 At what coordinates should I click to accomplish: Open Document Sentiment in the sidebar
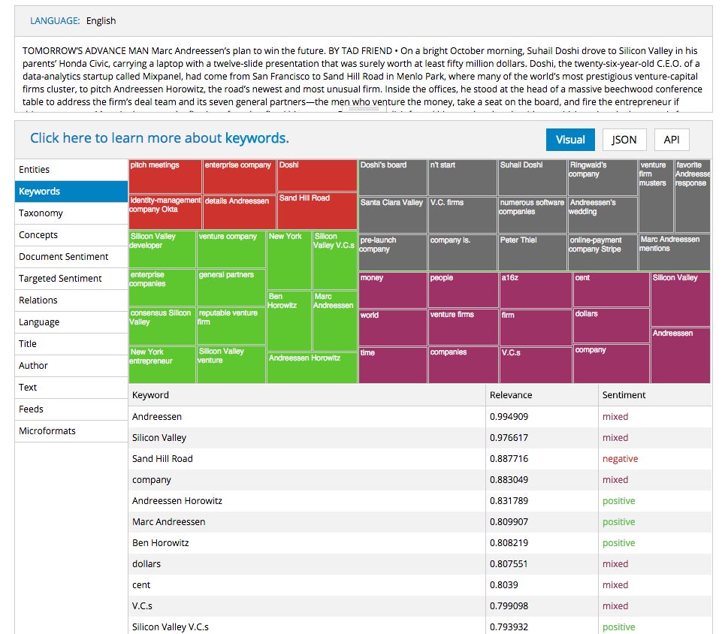point(71,257)
